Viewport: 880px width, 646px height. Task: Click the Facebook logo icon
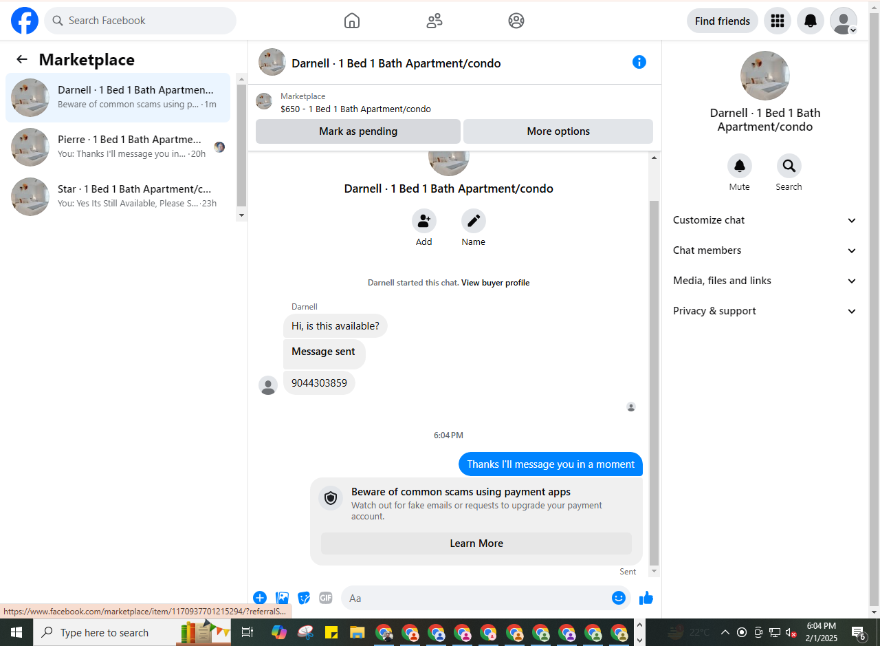click(x=25, y=21)
